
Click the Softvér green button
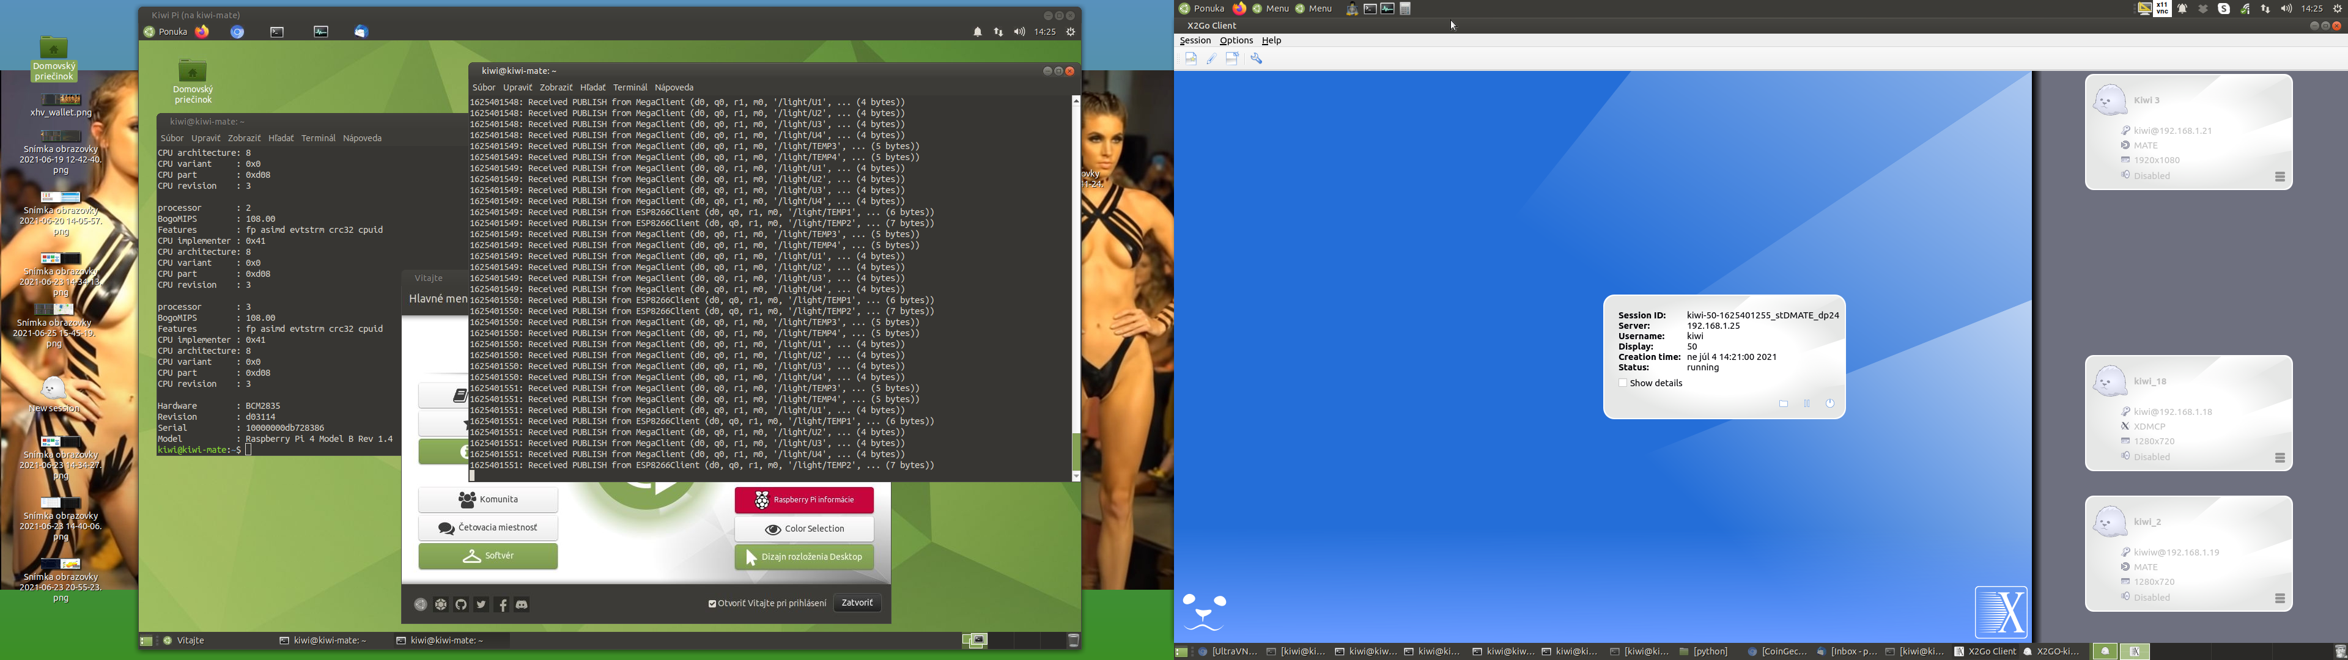(488, 556)
